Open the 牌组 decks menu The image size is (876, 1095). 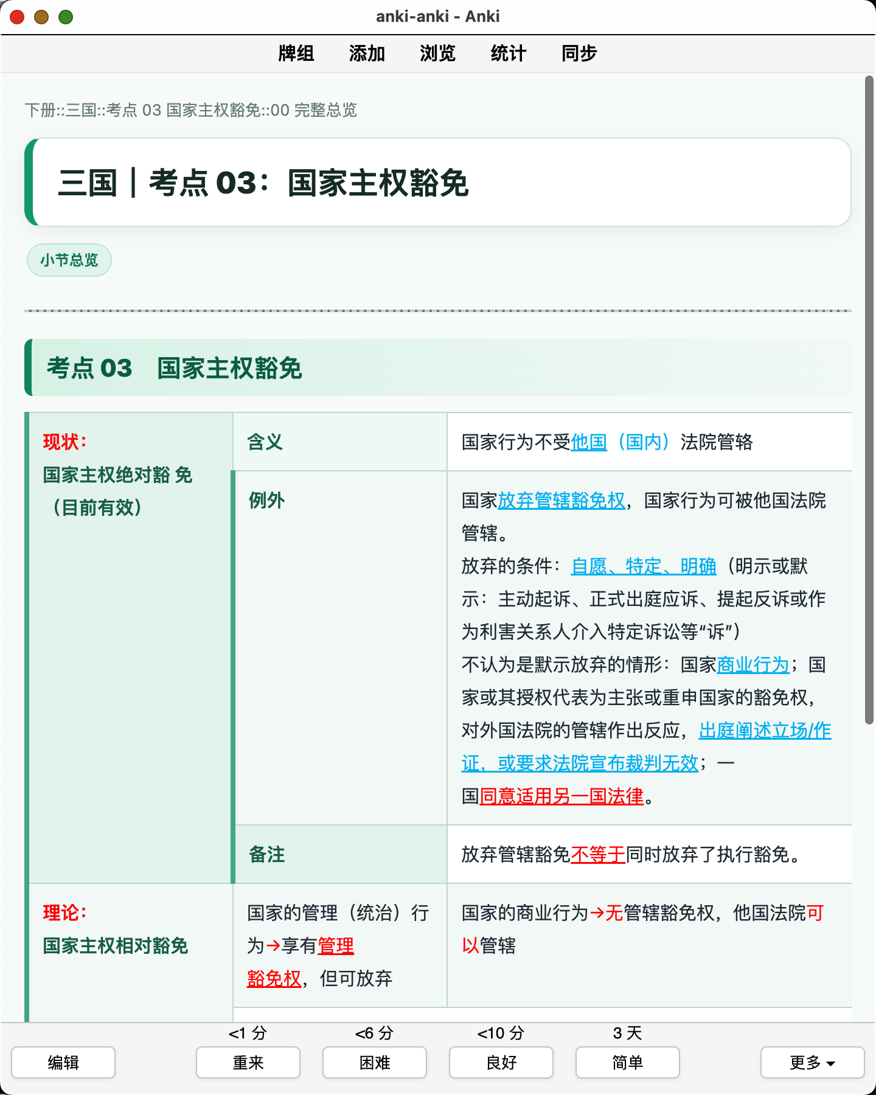[296, 54]
